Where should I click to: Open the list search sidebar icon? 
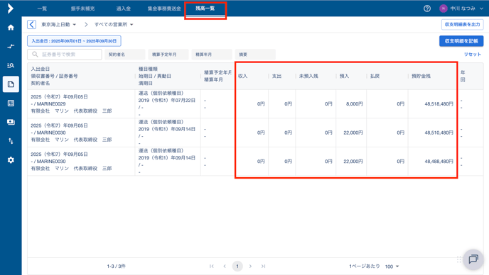tap(11, 65)
